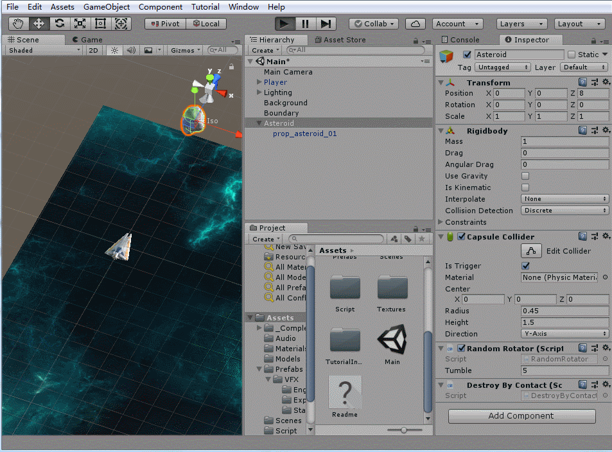Open the Interpolate dropdown

click(x=564, y=199)
